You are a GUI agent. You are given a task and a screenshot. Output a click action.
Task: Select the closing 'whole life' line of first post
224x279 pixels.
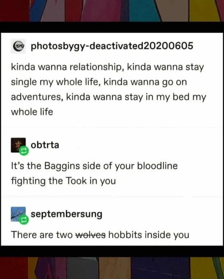point(32,112)
